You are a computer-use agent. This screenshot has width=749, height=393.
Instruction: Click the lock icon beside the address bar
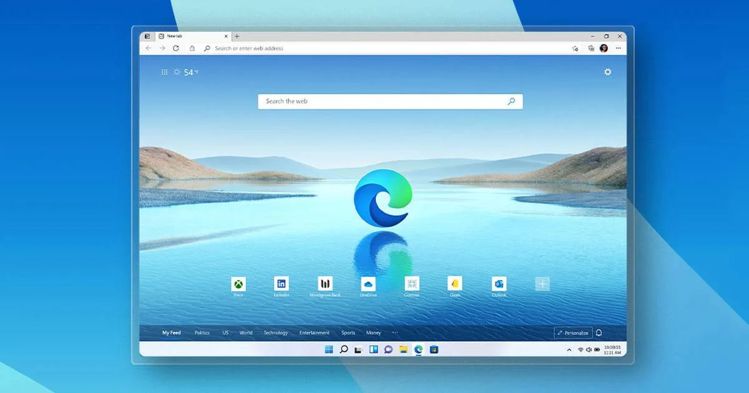click(x=192, y=48)
